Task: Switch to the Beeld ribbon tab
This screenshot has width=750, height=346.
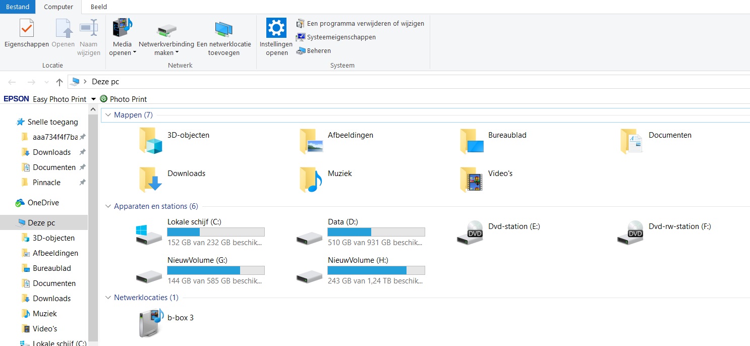Action: coord(99,7)
